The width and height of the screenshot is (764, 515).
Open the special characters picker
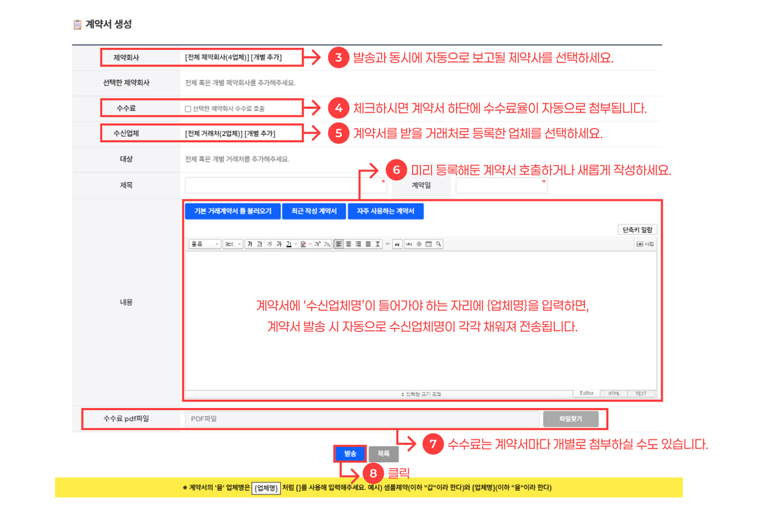click(419, 244)
